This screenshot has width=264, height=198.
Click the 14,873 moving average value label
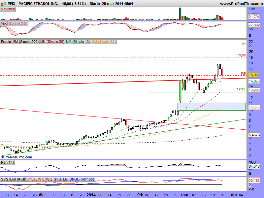[254, 81]
